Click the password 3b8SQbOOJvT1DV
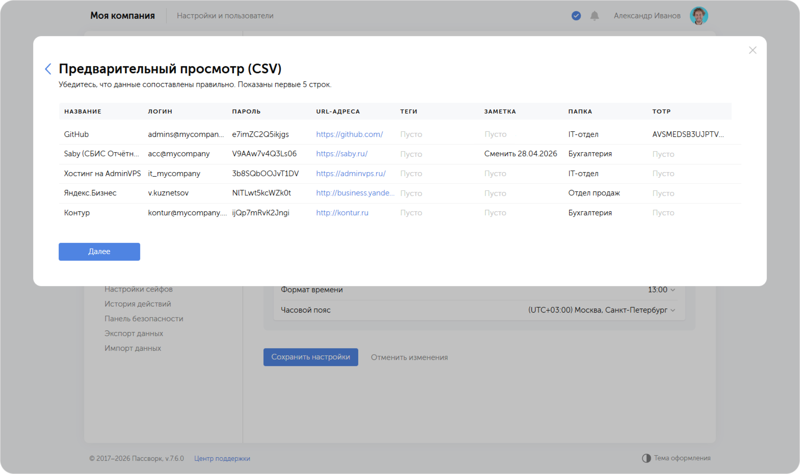 265,173
